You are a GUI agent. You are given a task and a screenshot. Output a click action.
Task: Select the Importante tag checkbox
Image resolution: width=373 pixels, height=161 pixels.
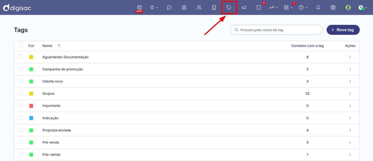[x=21, y=105]
